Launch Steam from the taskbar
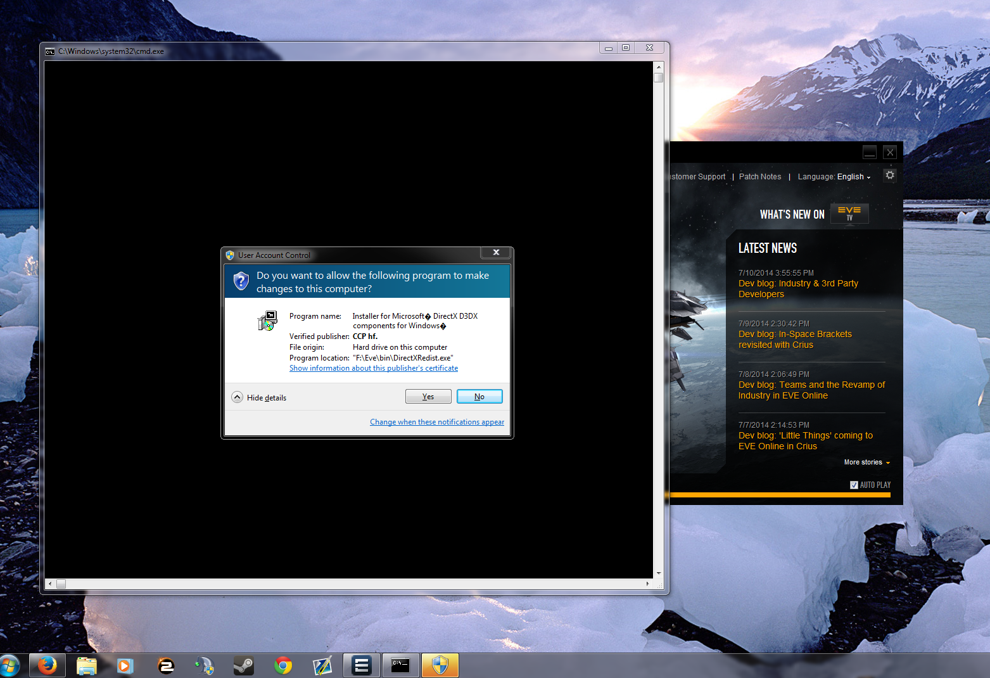The height and width of the screenshot is (678, 990). [x=244, y=666]
